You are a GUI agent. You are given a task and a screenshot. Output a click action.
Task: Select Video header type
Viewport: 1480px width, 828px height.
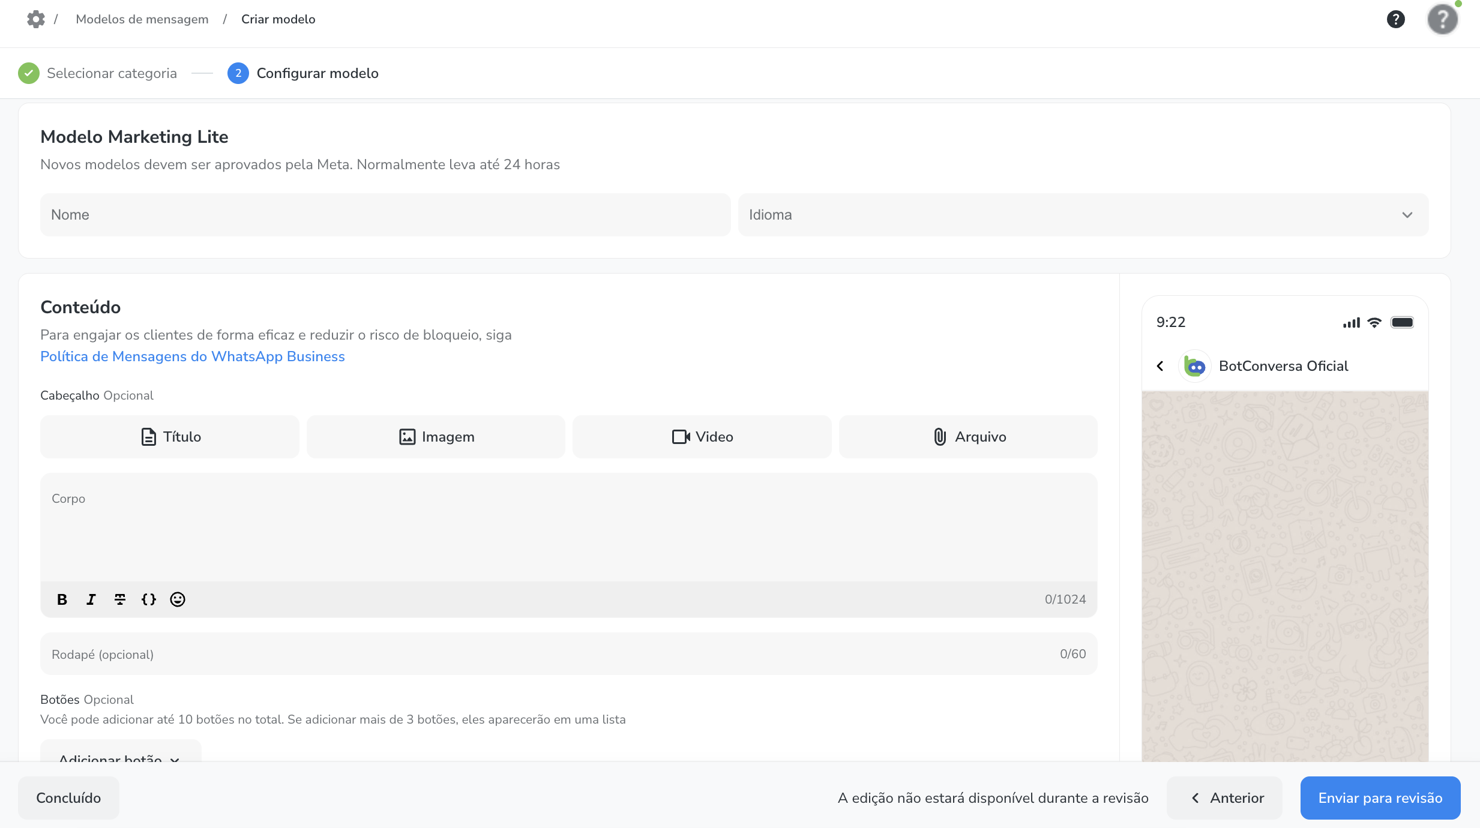[702, 437]
